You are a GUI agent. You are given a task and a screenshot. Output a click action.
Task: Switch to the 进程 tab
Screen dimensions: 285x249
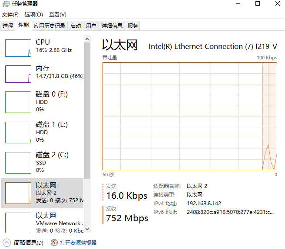pyautogui.click(x=8, y=26)
